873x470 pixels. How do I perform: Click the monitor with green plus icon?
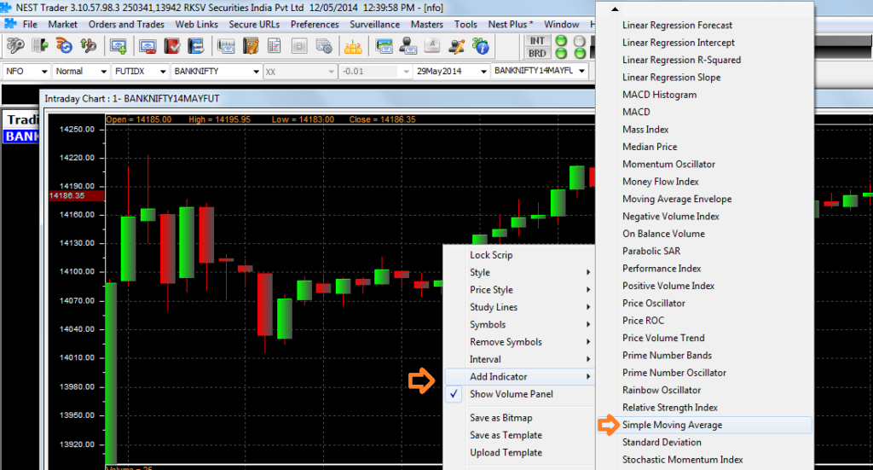pyautogui.click(x=119, y=46)
